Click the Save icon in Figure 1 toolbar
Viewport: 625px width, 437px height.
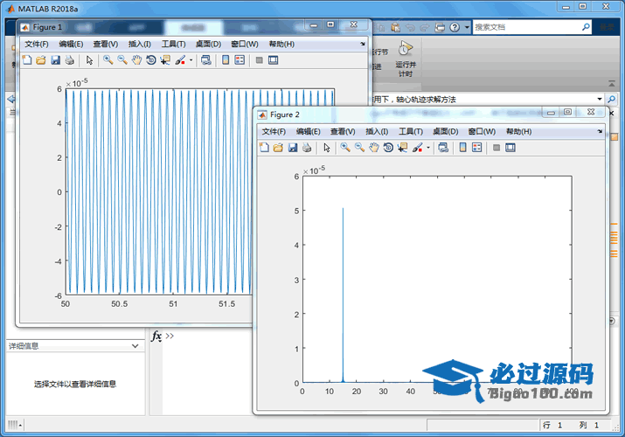55,60
